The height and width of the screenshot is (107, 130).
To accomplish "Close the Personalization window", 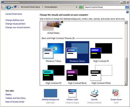I will tap(128, 2).
